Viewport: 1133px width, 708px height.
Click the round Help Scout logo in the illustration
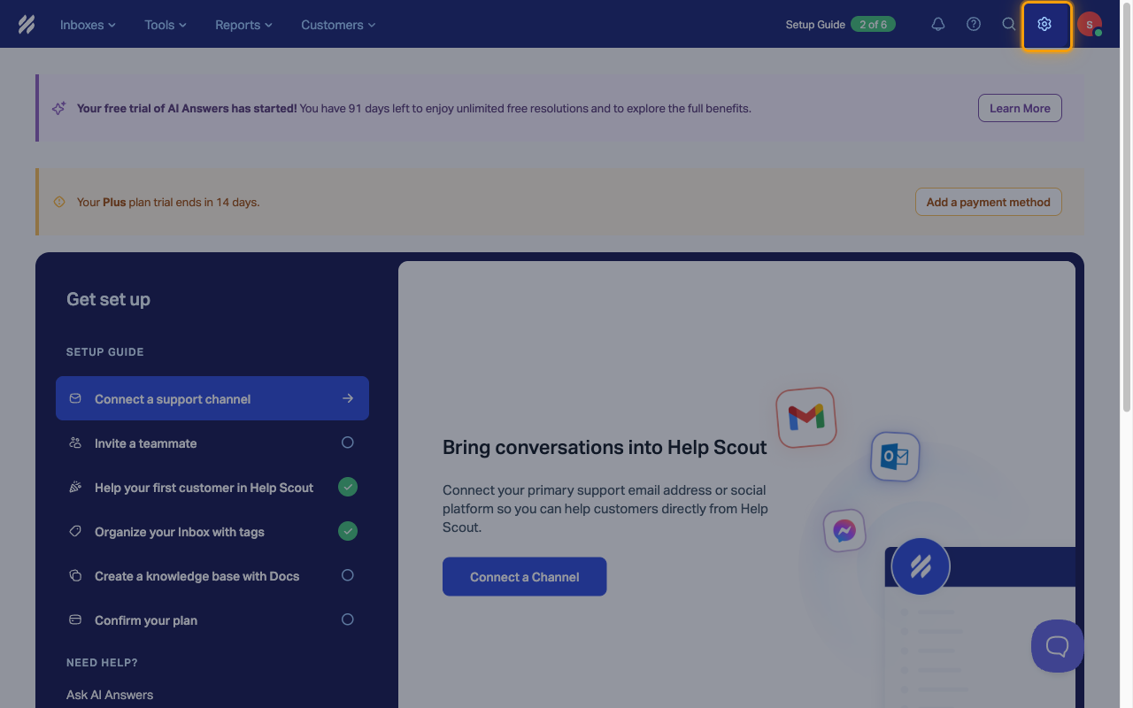pos(921,566)
